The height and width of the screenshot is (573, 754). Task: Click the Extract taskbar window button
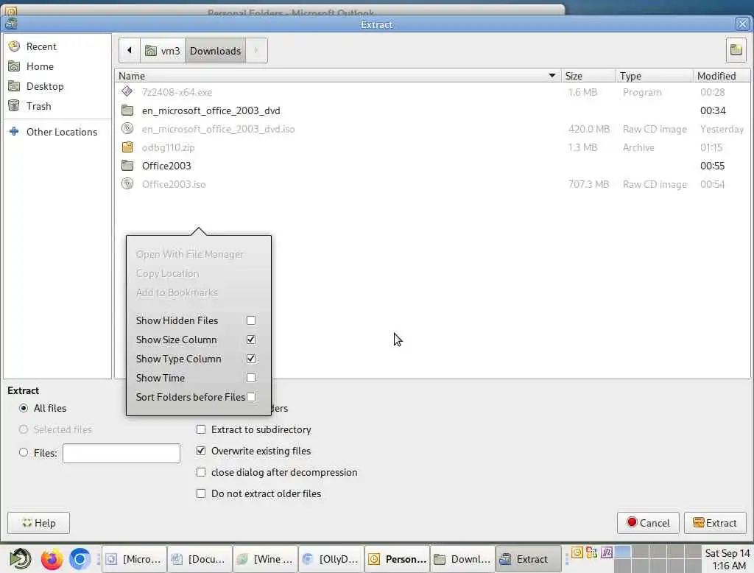coord(528,559)
